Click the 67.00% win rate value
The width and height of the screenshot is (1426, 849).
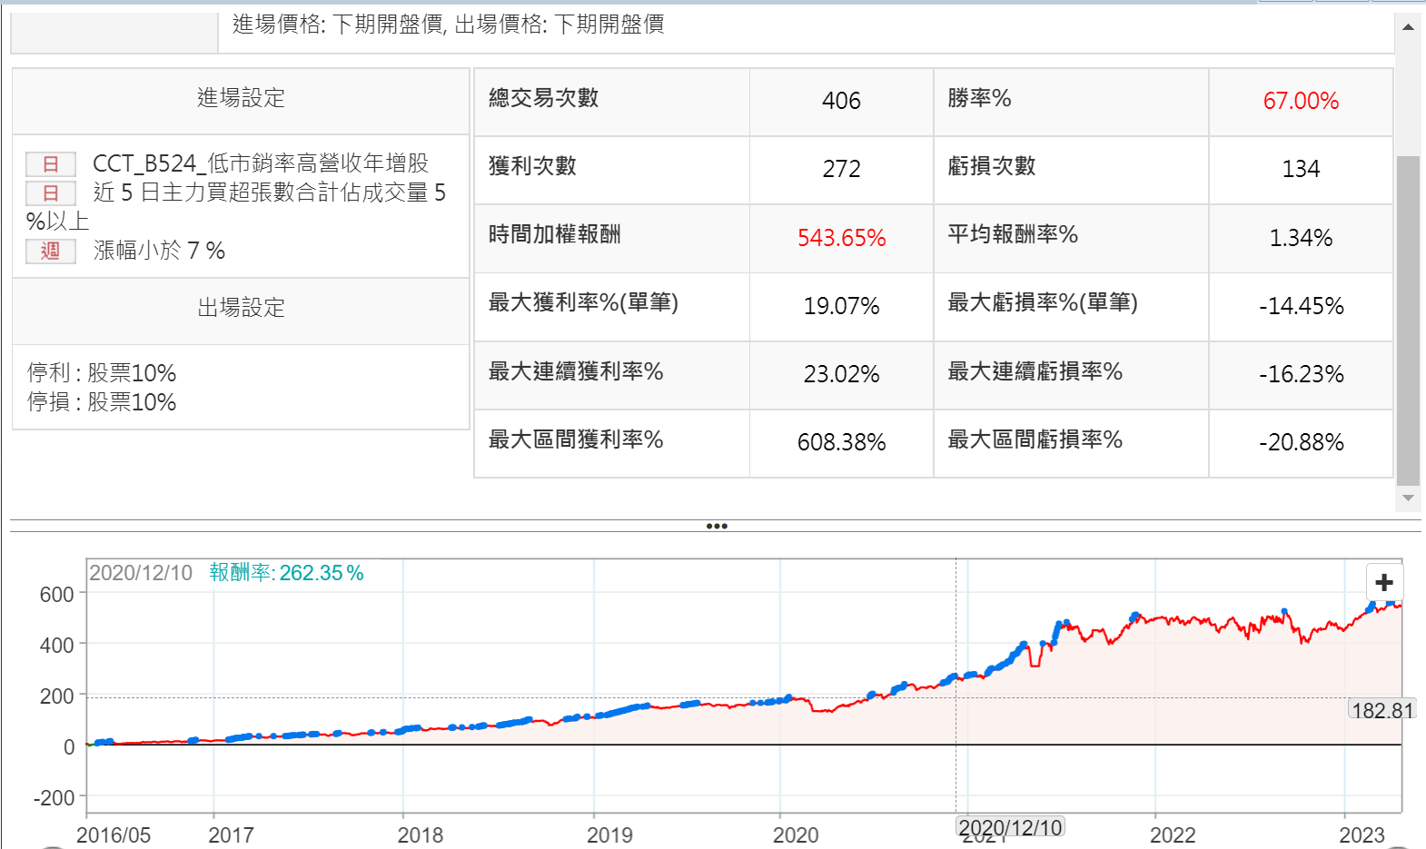point(1301,101)
